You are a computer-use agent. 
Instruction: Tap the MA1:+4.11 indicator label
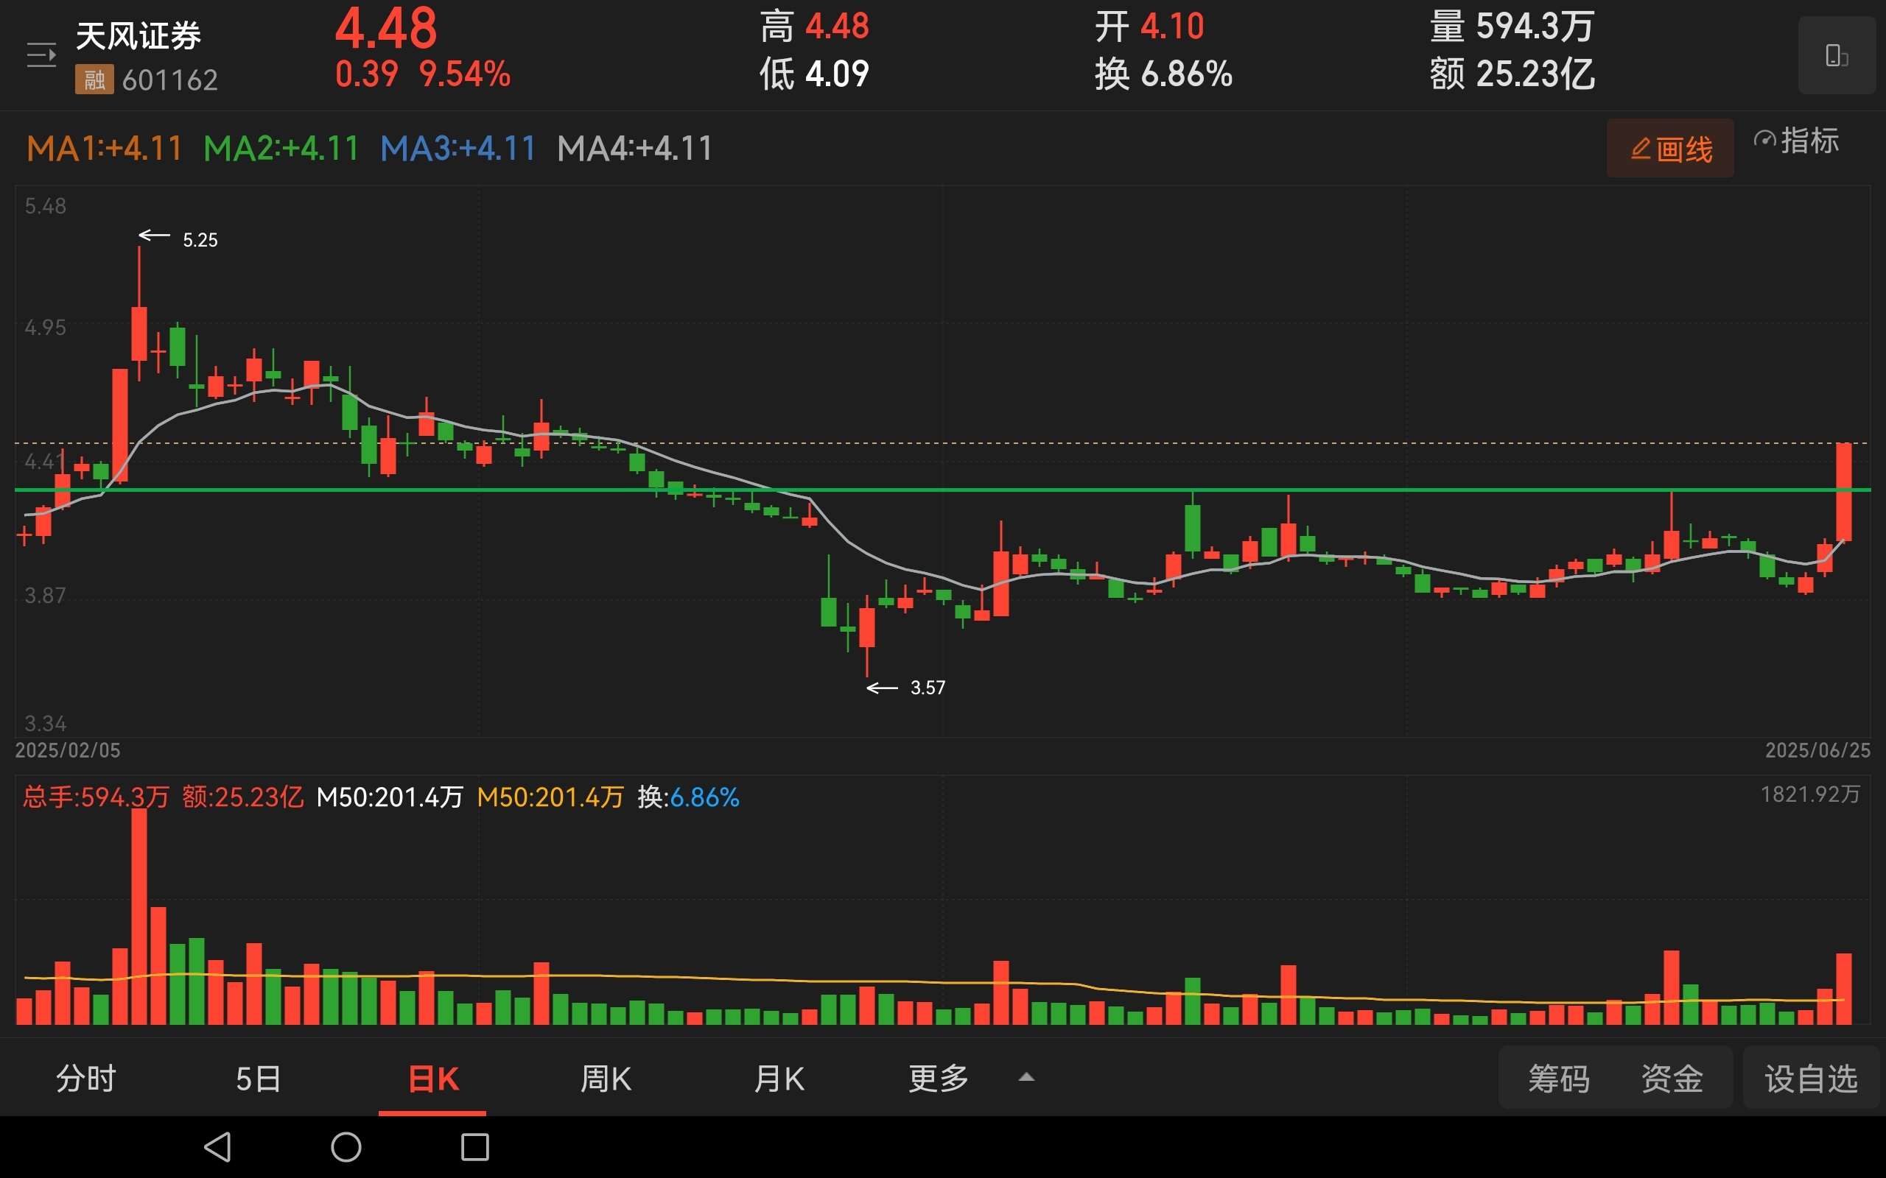[105, 148]
